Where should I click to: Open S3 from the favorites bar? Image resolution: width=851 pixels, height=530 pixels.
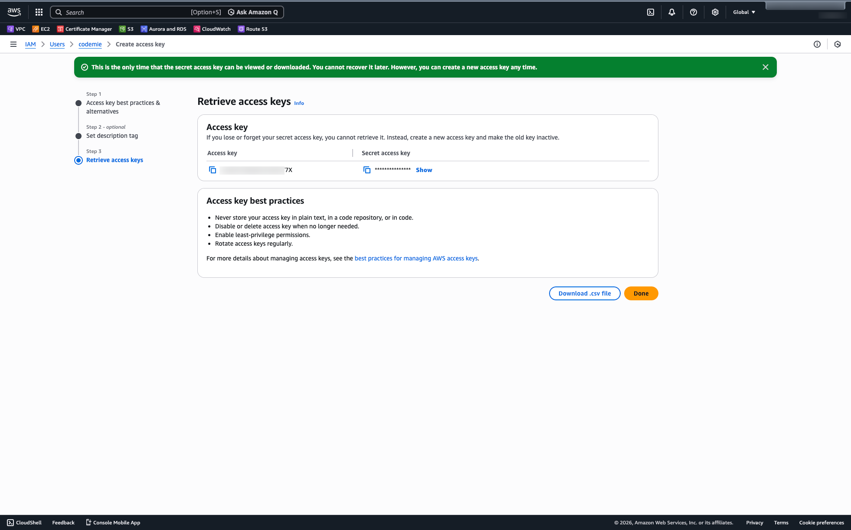[126, 29]
